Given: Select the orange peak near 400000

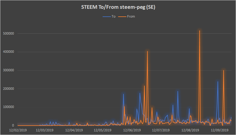Looking at the screenshot, I should (x=147, y=51).
